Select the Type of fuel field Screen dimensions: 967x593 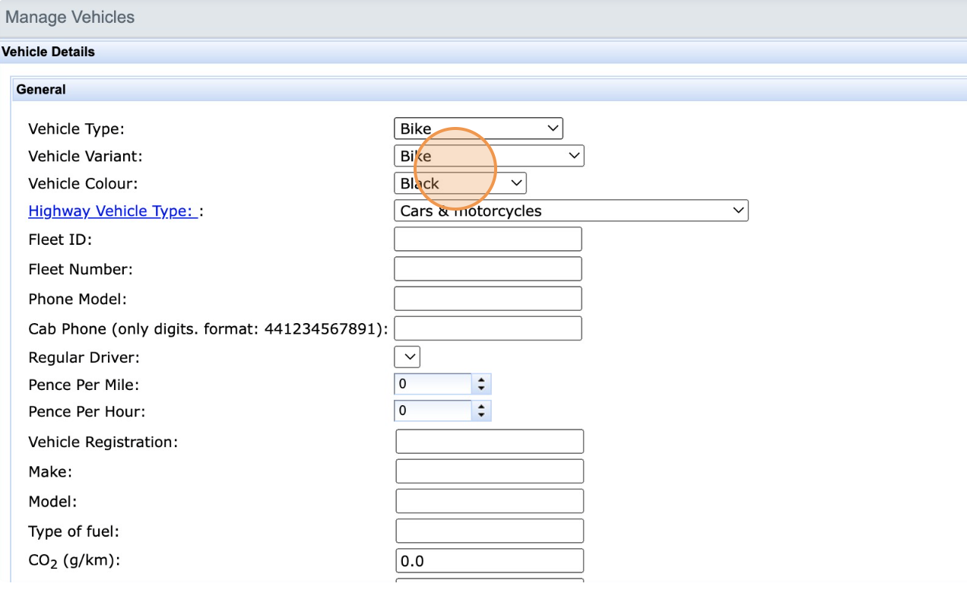[489, 531]
